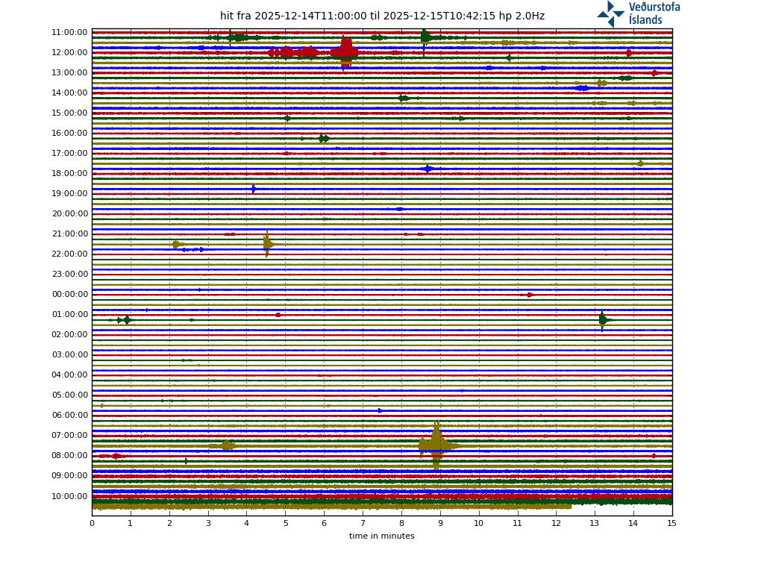Click the 'time in minutes' axis label

[x=381, y=536]
